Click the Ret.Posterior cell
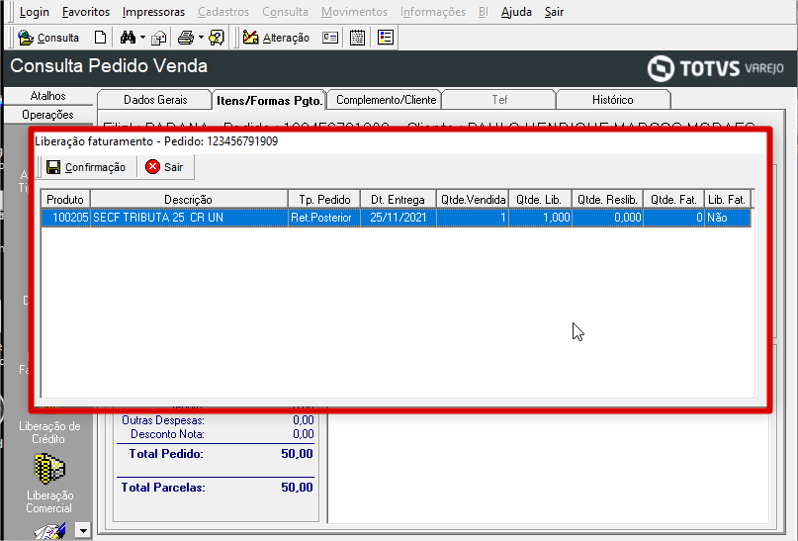This screenshot has width=798, height=541. 324,218
